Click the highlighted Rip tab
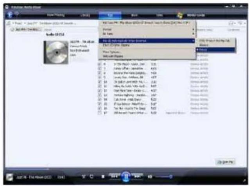Viewport: 249px width, 186px height. click(110, 15)
